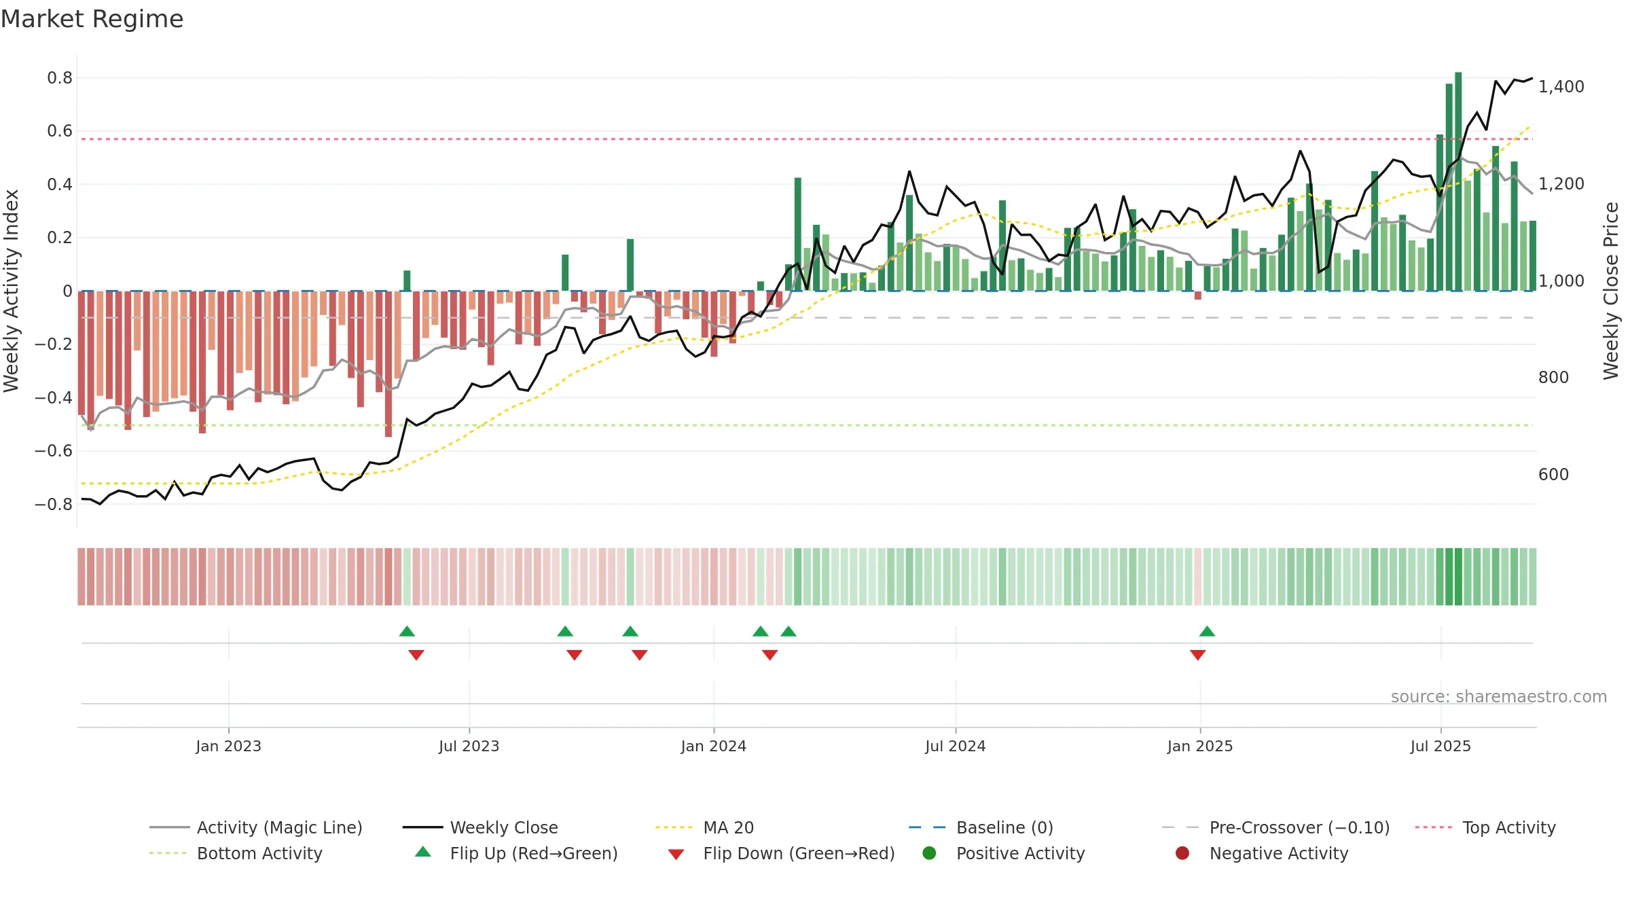
Task: Toggle the Activity (Magic Line) legend entry
Action: 256,827
